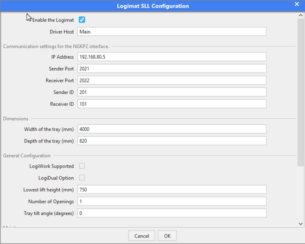Click the Width of the tray label
This screenshot has width=305, height=244.
tap(49, 130)
